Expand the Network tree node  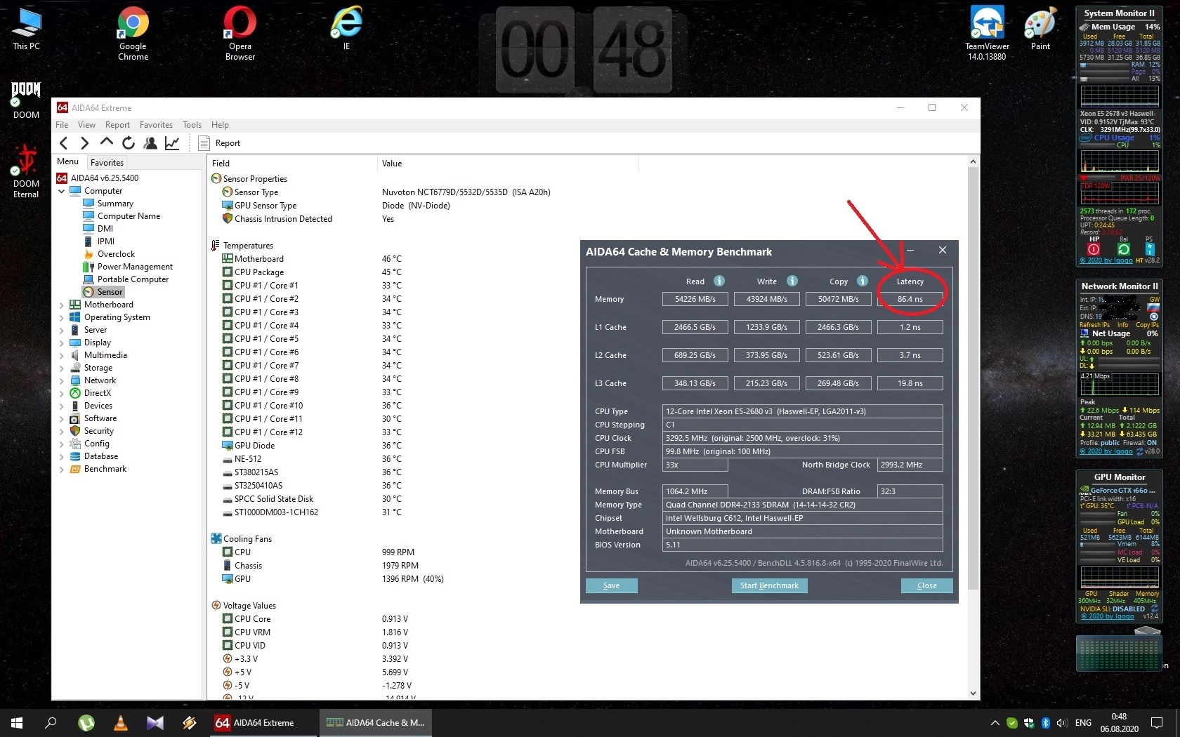point(61,380)
